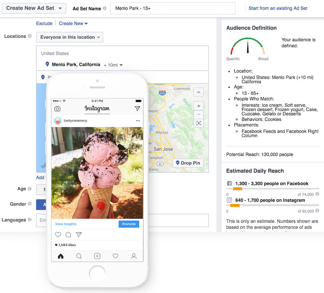This screenshot has height=293, width=324.
Task: Click the Livermore map label
Action: pos(182,89)
